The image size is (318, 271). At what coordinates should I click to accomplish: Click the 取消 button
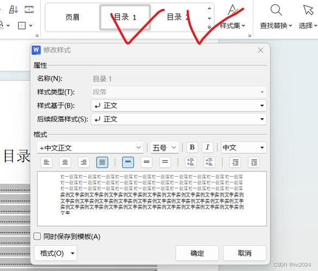pos(245,253)
